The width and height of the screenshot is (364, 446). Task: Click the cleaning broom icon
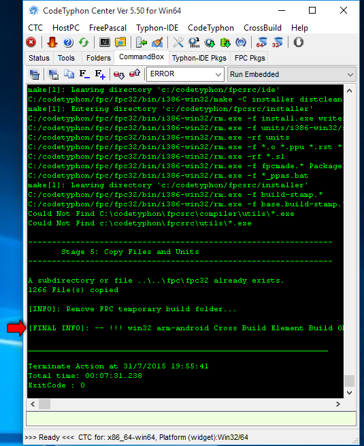coord(157,42)
